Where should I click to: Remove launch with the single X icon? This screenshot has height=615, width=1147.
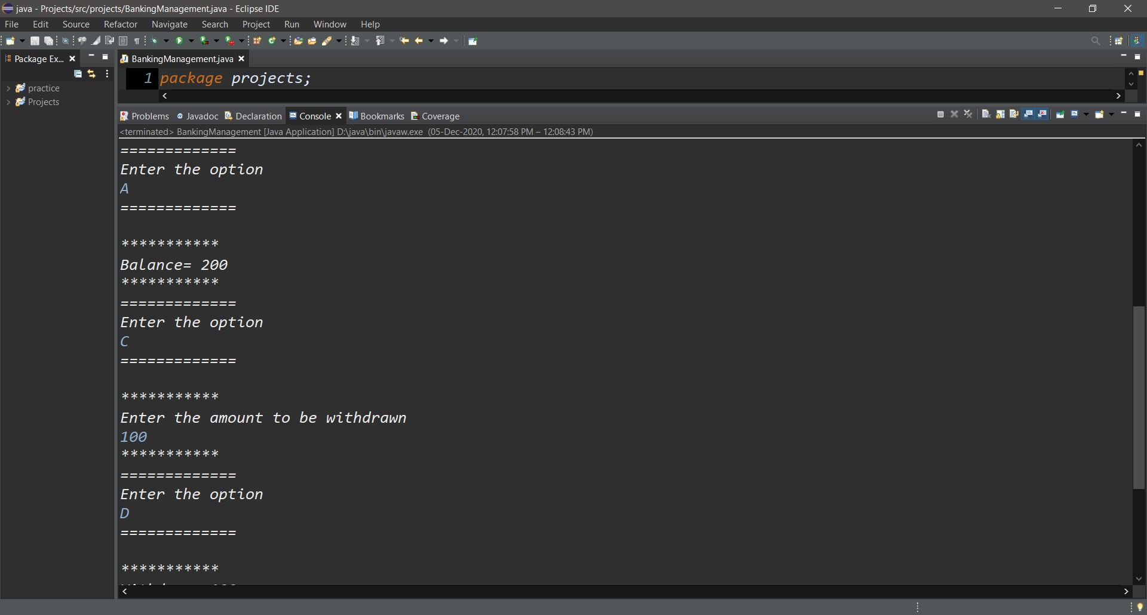coord(954,114)
